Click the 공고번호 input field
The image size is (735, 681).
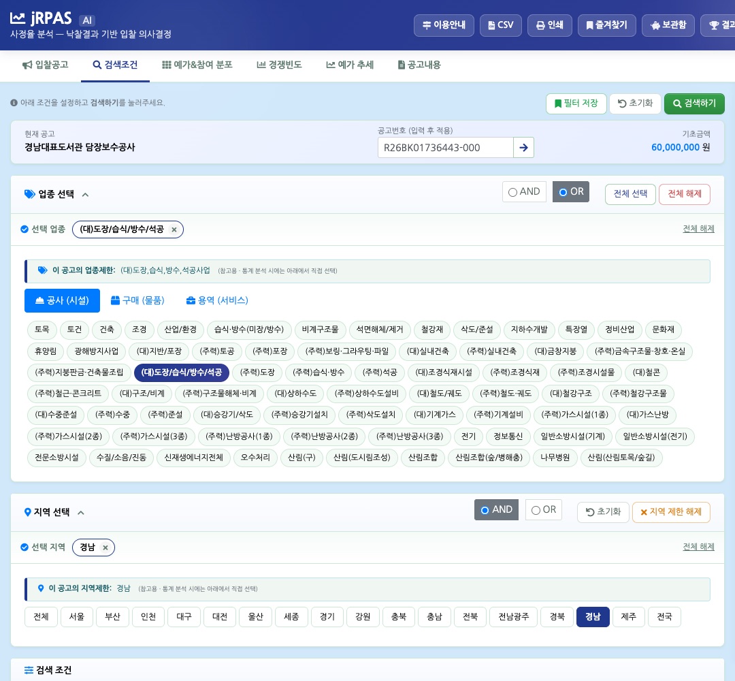[445, 148]
